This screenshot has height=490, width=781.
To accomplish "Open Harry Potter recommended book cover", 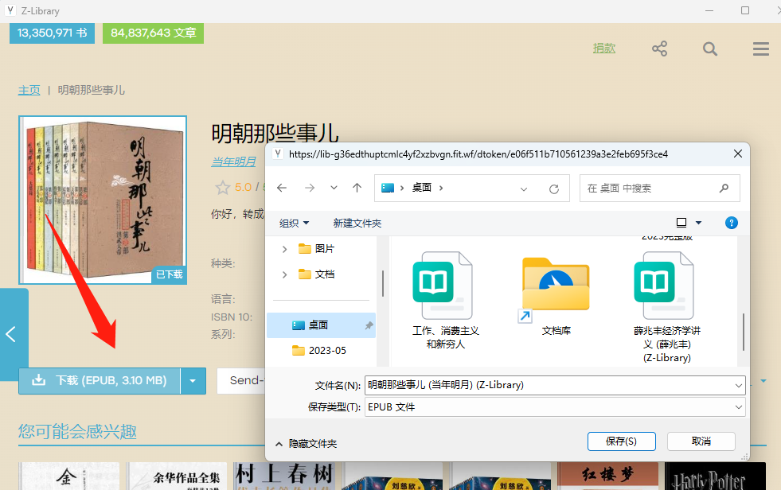I will (x=715, y=476).
